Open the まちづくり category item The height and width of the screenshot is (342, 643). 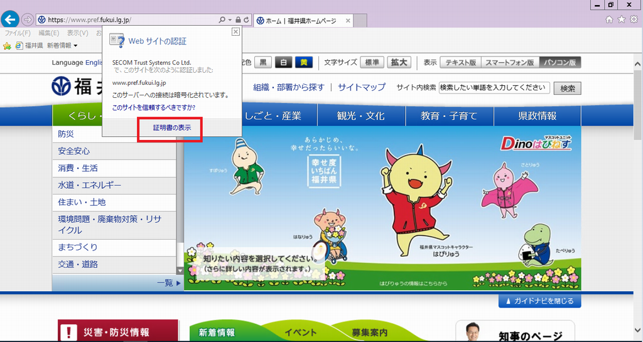pyautogui.click(x=114, y=247)
